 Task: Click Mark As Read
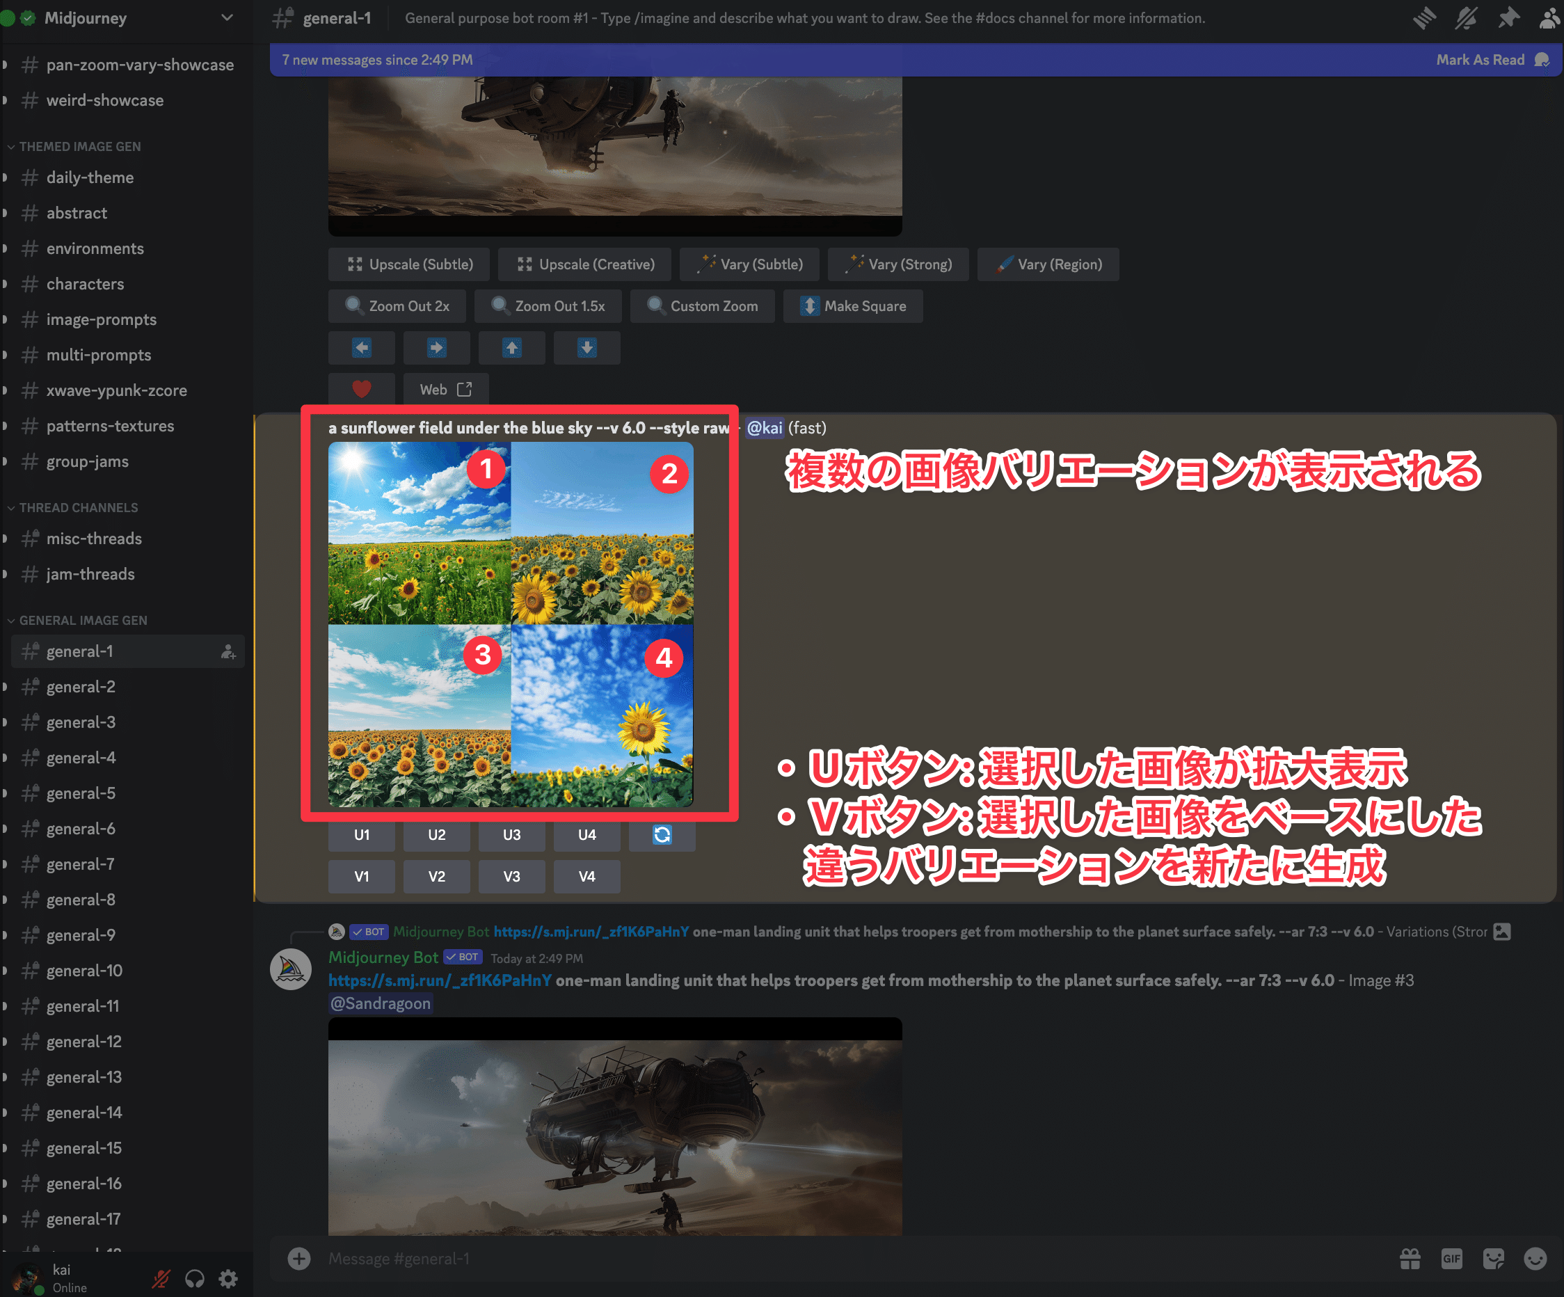click(1480, 60)
